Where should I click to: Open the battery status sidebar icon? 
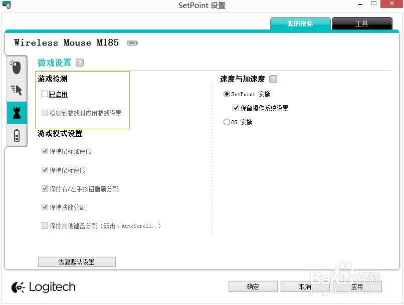[17, 135]
